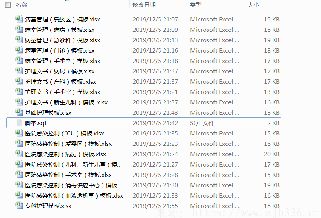Select file name 病室管理（爱婴区）模板.xlsx
321x218 pixels.
tap(63, 20)
